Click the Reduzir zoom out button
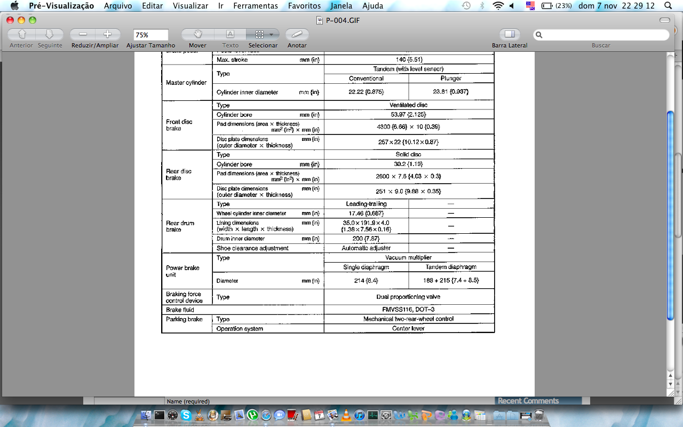683x427 pixels. pyautogui.click(x=83, y=34)
